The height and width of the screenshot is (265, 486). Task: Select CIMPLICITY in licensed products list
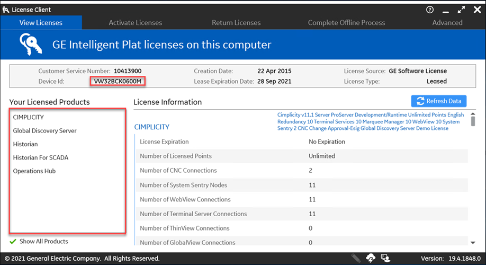(29, 117)
